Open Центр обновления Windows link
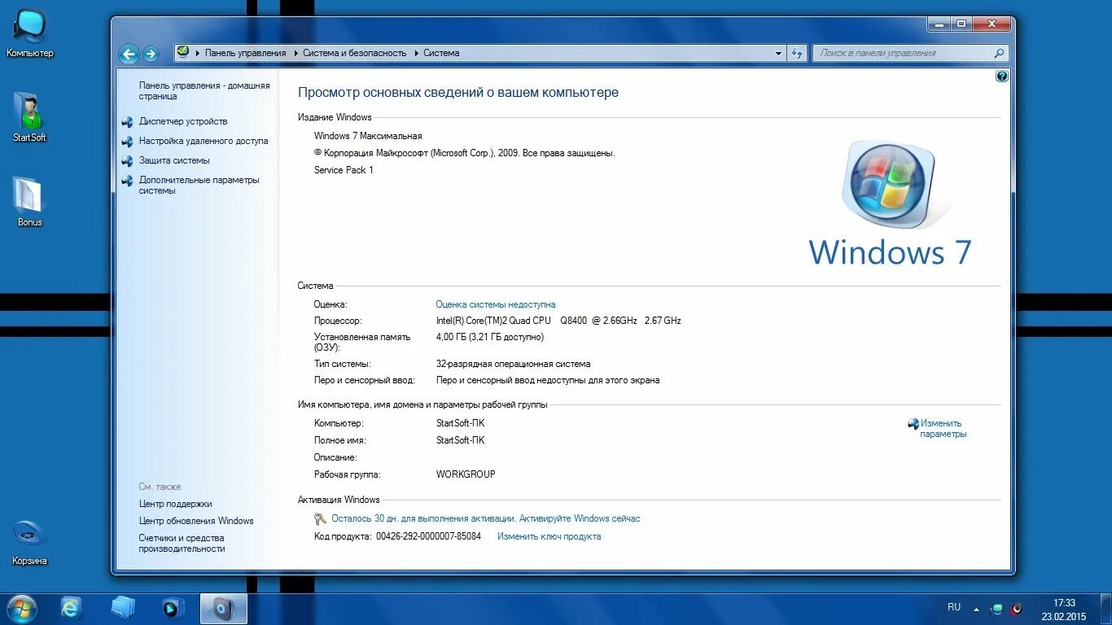 pyautogui.click(x=196, y=521)
